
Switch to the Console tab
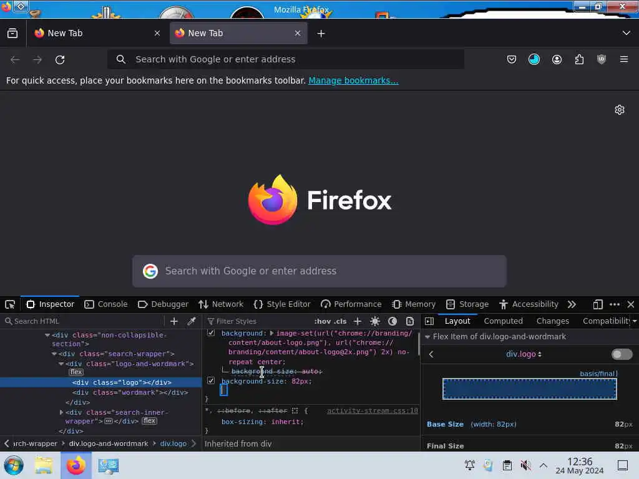point(106,304)
